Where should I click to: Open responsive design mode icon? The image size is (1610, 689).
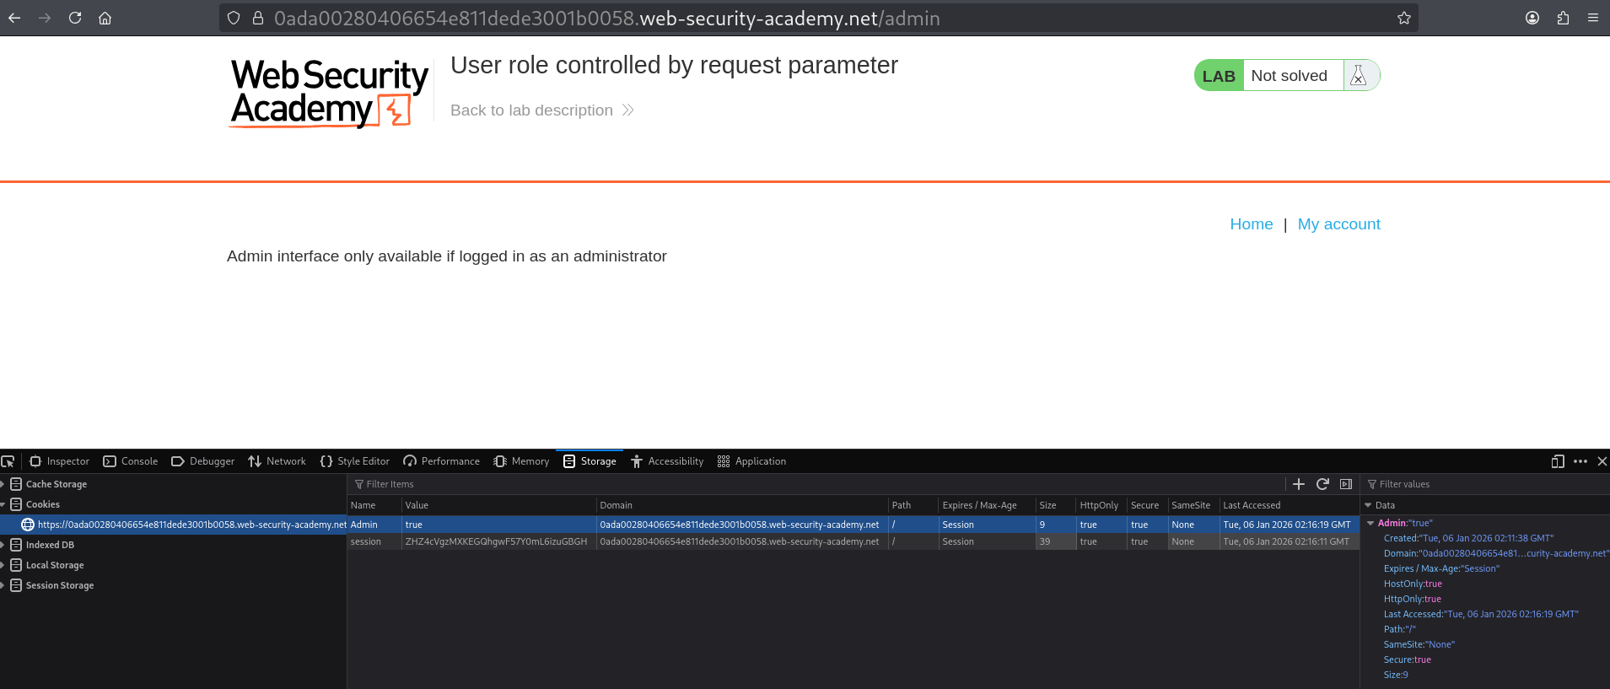[x=1558, y=461]
